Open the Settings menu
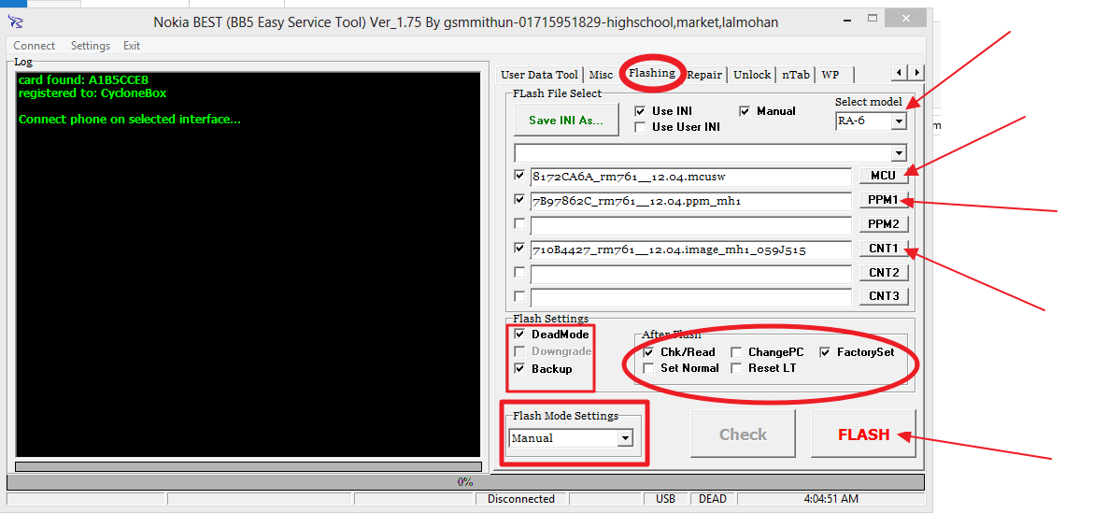Viewport: 1093px width, 513px height. tap(91, 46)
